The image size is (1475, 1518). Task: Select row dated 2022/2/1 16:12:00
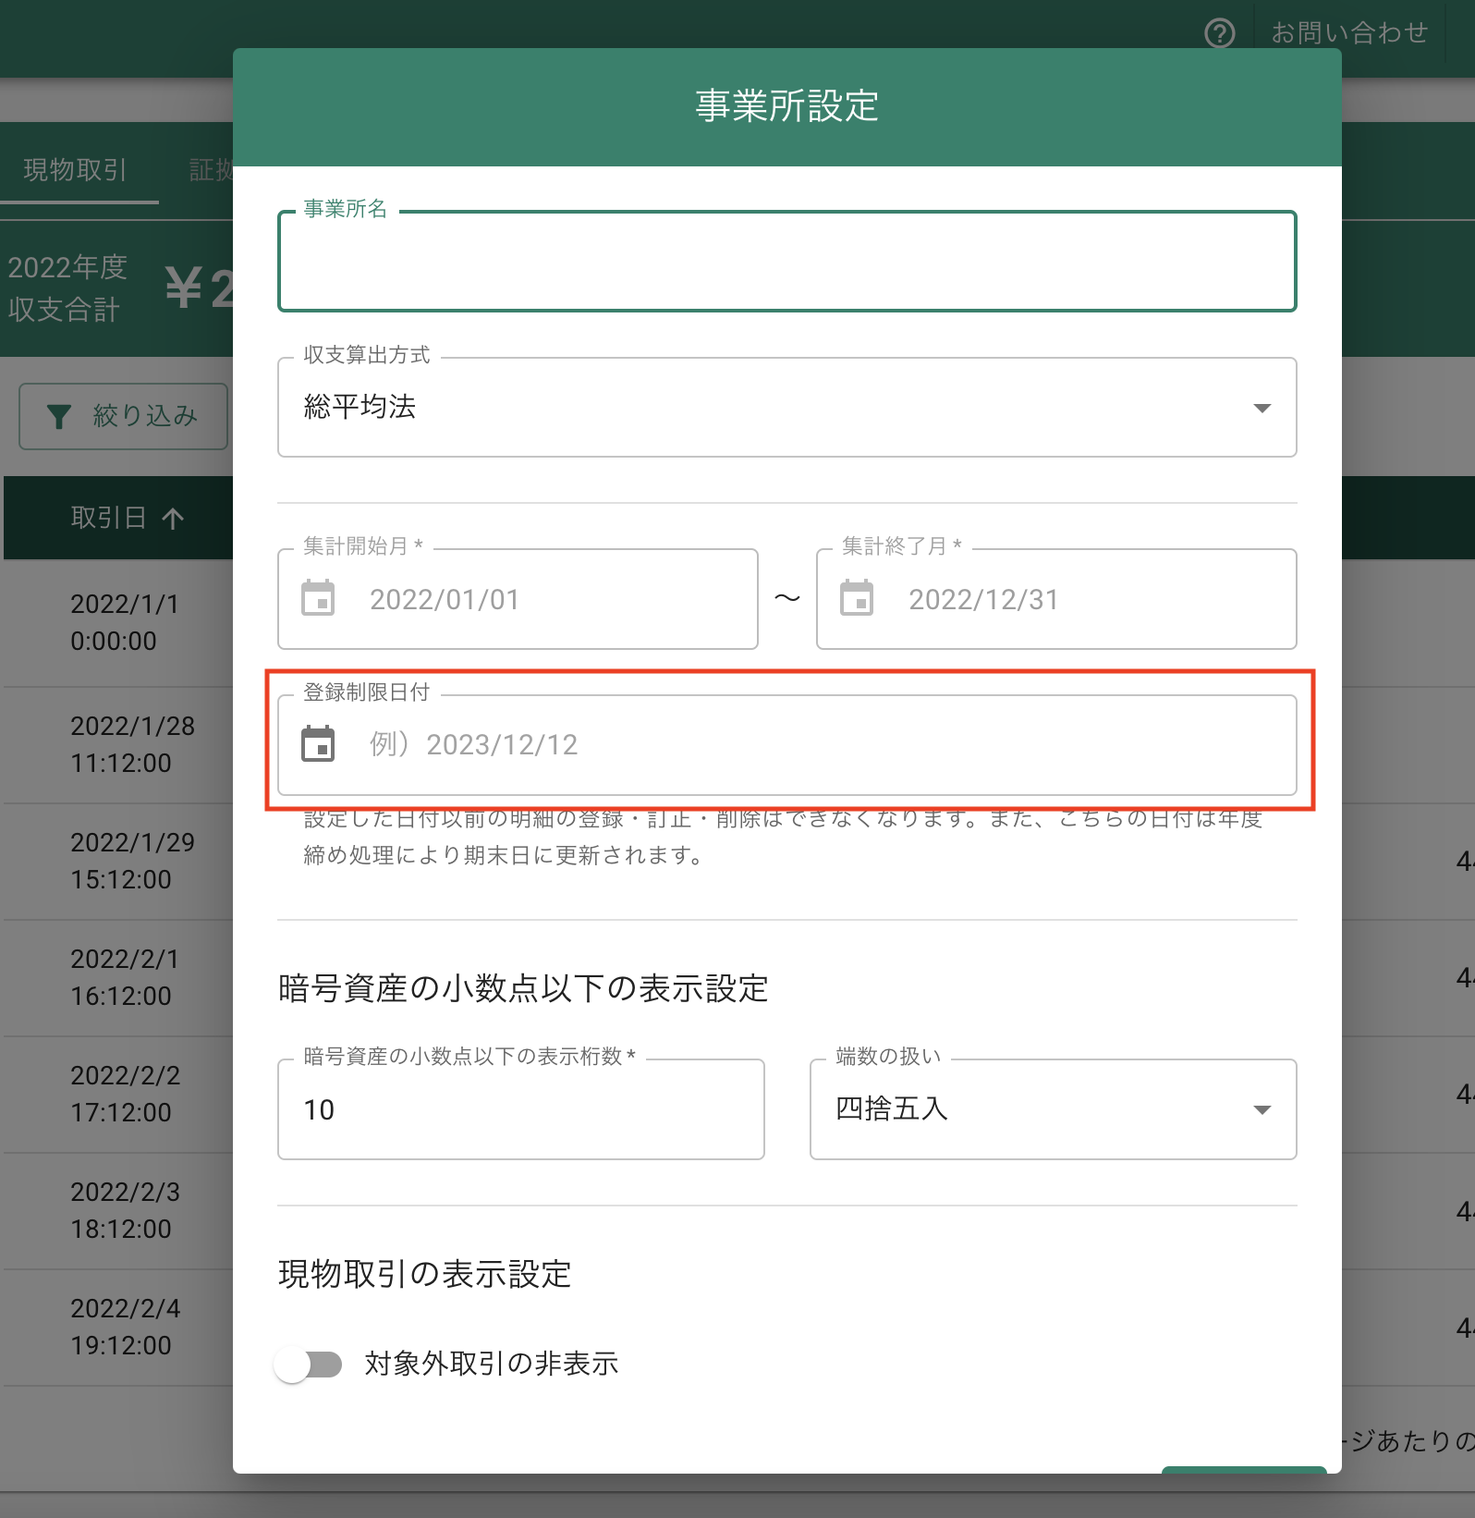(118, 977)
